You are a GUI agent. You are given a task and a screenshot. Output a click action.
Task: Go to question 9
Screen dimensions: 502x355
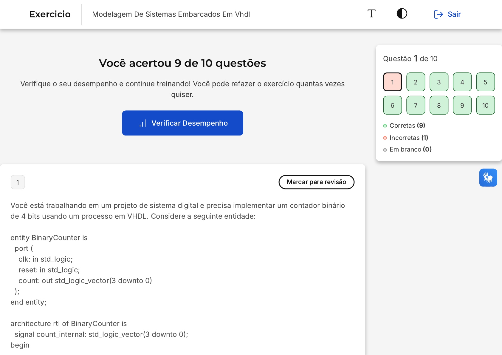462,105
